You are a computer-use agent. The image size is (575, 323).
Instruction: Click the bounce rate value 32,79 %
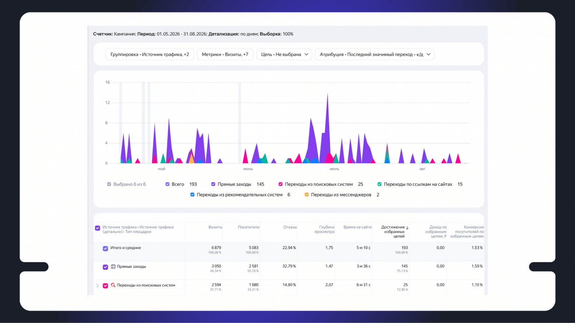coord(289,266)
